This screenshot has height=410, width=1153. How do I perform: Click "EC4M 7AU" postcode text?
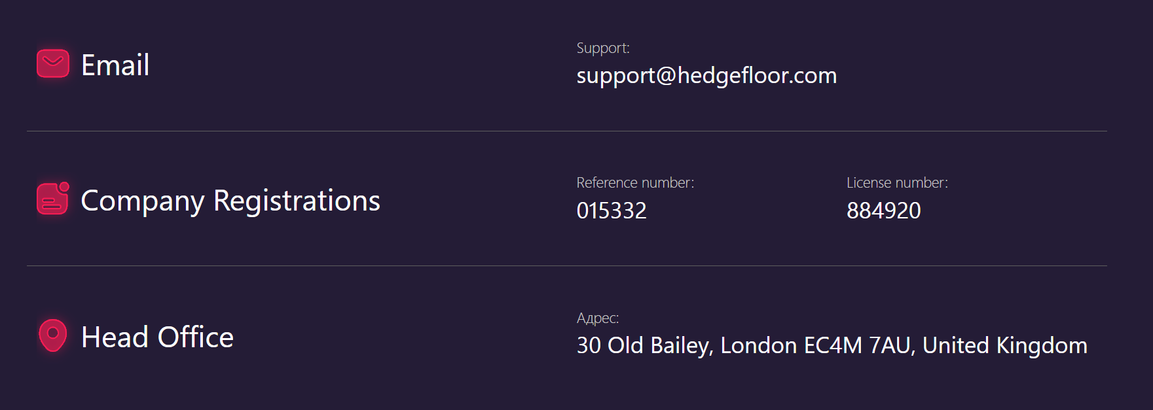coord(858,345)
